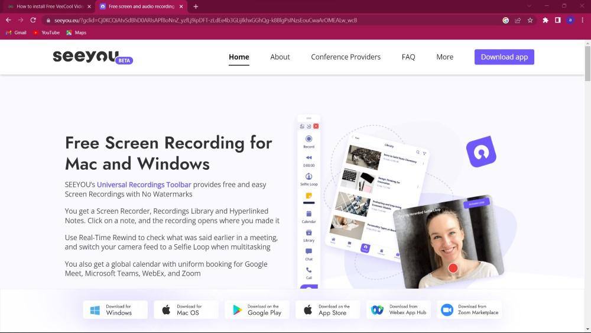Click Download from Zoom Marketplace button
The image size is (591, 333).
[x=470, y=309]
